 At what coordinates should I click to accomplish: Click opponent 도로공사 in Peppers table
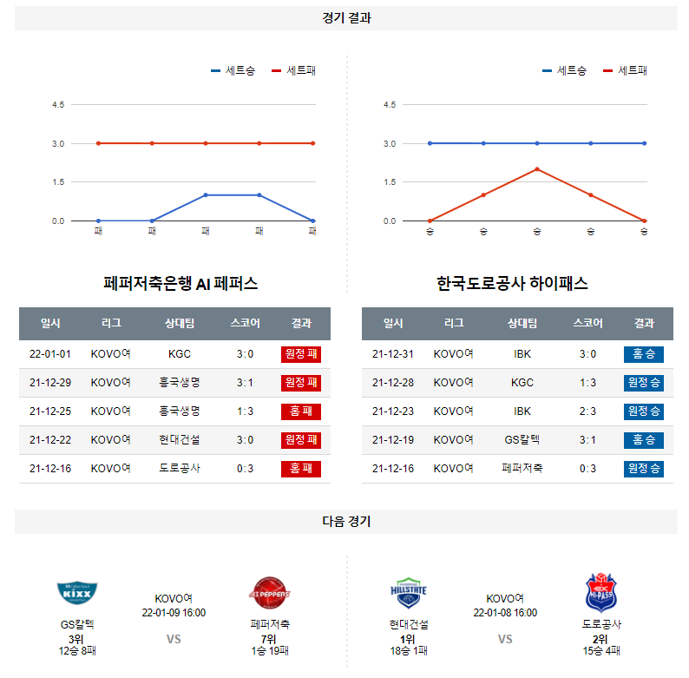(x=180, y=469)
